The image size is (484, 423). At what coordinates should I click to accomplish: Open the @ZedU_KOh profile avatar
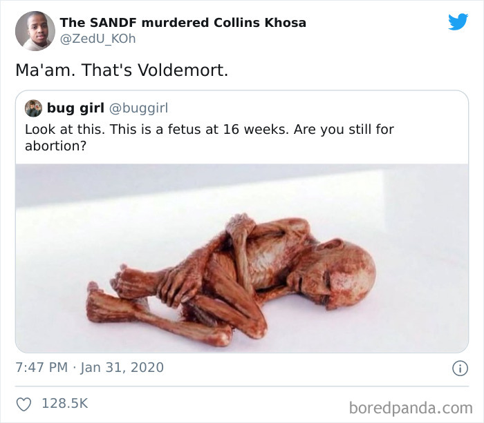pyautogui.click(x=35, y=31)
